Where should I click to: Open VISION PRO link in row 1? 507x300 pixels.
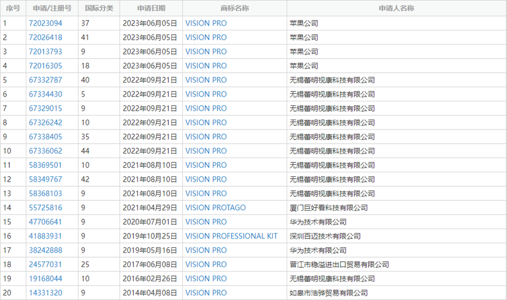coord(206,23)
